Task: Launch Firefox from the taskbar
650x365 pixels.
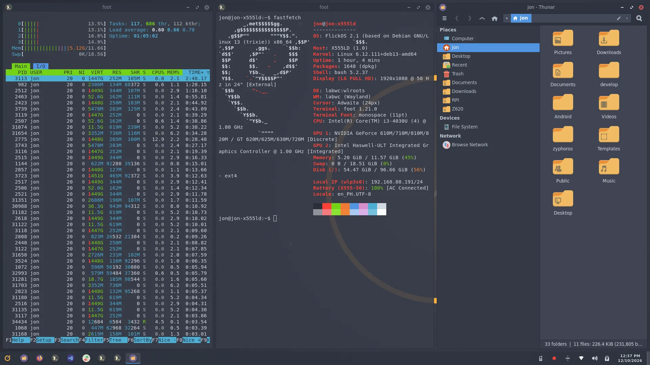Action: (40, 358)
